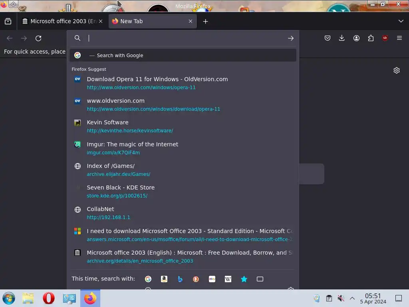Screen dimensions: 409x307
Task: Open the Firefox hamburger menu
Action: 399,38
